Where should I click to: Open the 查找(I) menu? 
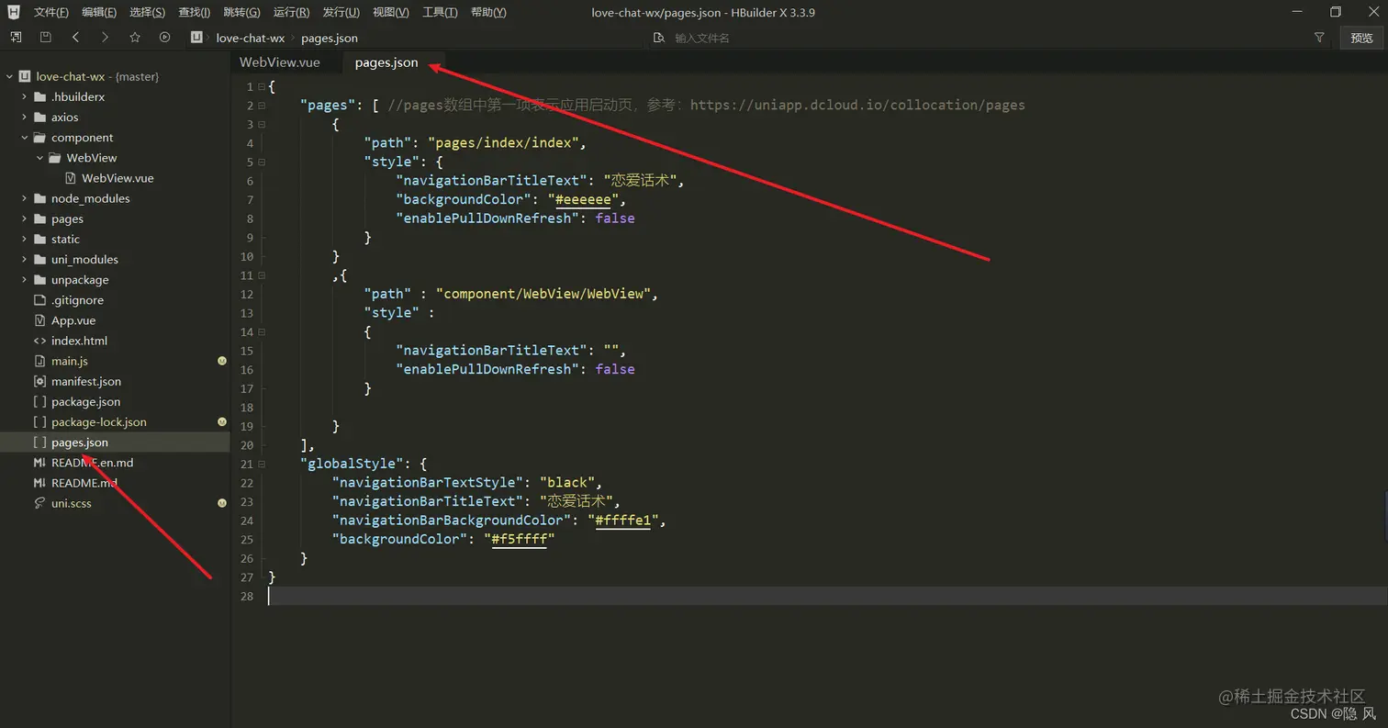pyautogui.click(x=194, y=12)
